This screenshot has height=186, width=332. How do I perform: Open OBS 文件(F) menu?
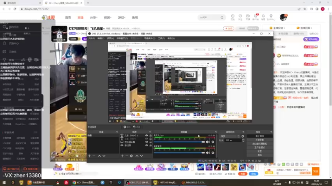pos(91,38)
